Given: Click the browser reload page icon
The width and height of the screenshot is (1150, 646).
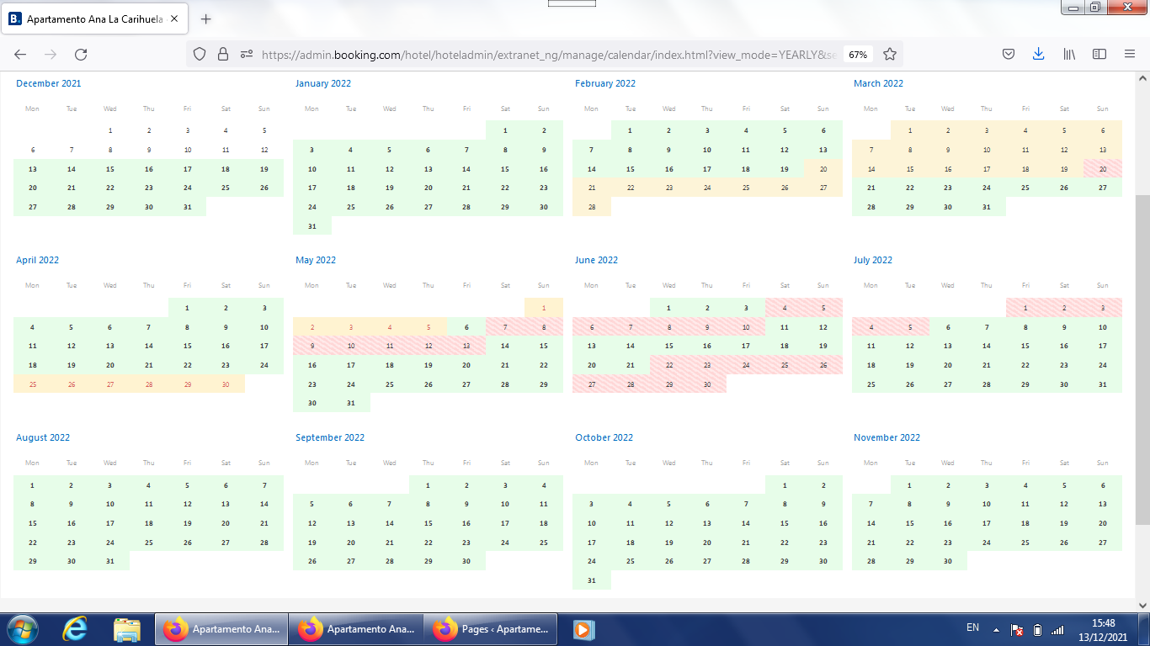Looking at the screenshot, I should pos(81,54).
